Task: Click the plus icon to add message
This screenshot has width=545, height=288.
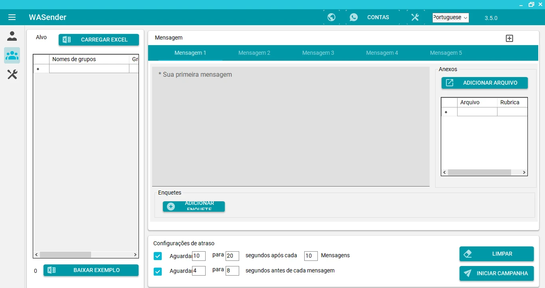Action: coord(509,38)
